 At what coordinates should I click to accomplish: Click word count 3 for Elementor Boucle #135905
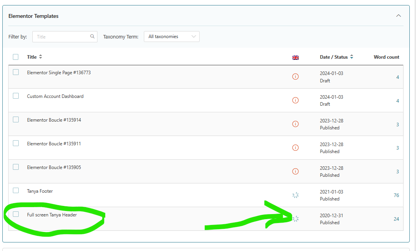(398, 172)
